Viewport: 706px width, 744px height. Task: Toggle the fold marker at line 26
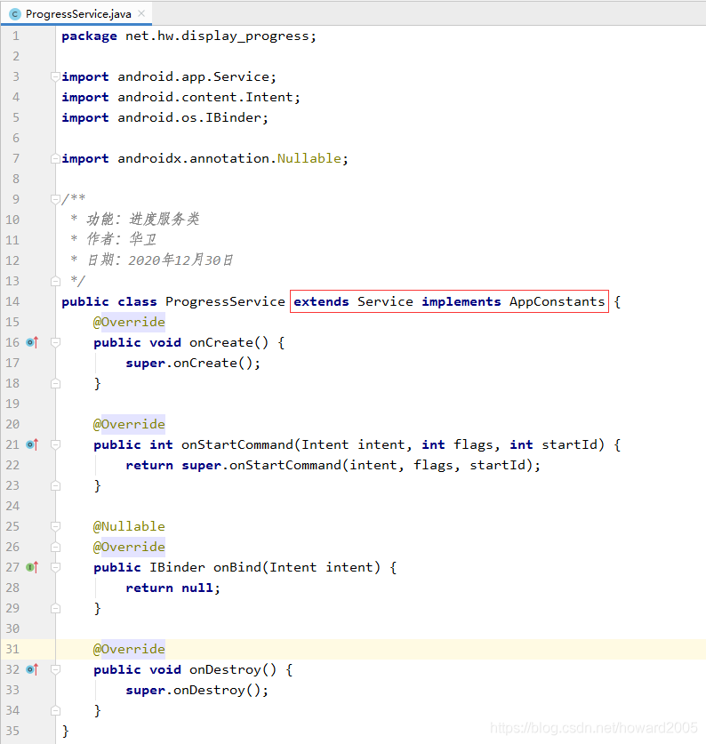(x=55, y=547)
